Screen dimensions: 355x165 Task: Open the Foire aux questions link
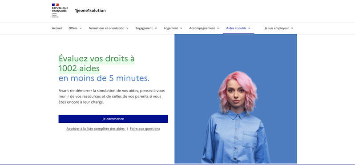click(145, 129)
